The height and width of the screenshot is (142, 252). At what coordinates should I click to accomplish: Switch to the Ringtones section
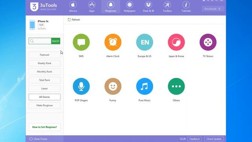111,7
